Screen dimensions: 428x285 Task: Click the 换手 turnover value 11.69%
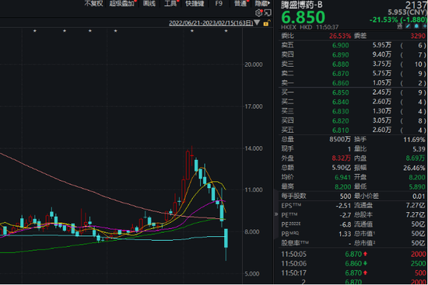click(414, 140)
